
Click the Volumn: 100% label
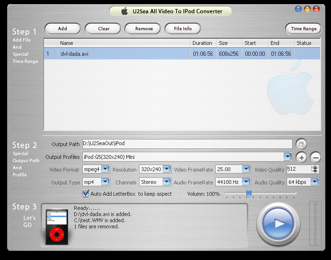(x=203, y=194)
